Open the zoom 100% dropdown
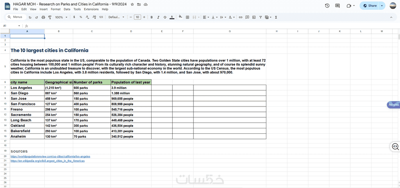400x188 pixels. click(61, 17)
